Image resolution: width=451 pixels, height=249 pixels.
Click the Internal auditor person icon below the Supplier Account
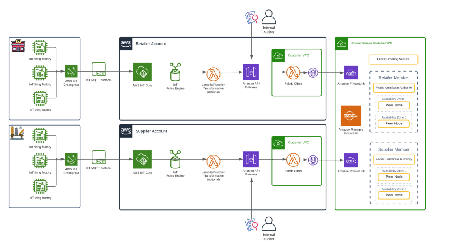coord(269,224)
